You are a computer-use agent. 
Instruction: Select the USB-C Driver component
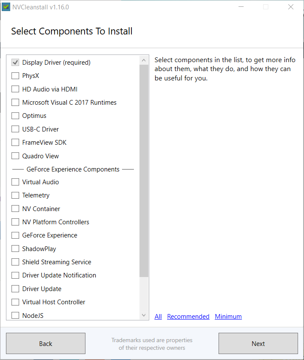[x=15, y=129]
